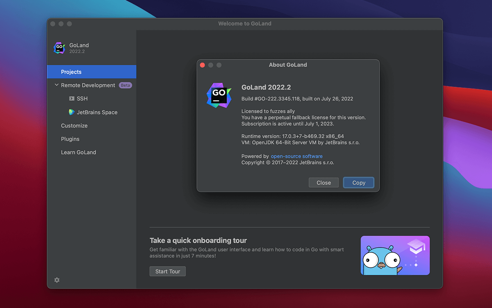The image size is (492, 308).
Task: Click the VM: OpenJDK 64-Bit Server text line
Action: (301, 143)
